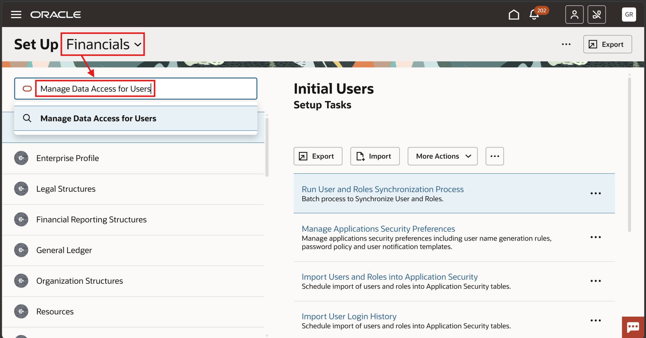
Task: Click the Organization Structures icon
Action: pyautogui.click(x=21, y=281)
